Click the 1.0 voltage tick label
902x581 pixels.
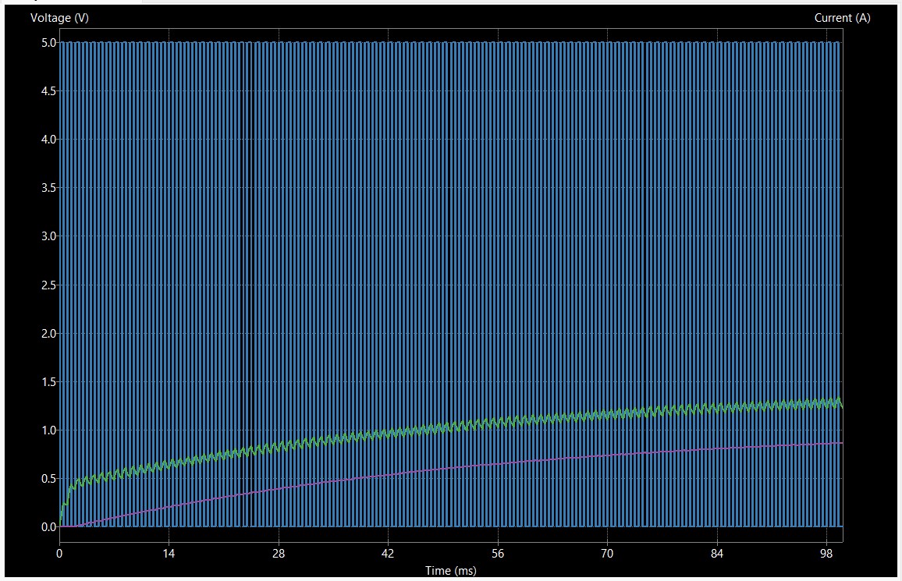pyautogui.click(x=49, y=430)
